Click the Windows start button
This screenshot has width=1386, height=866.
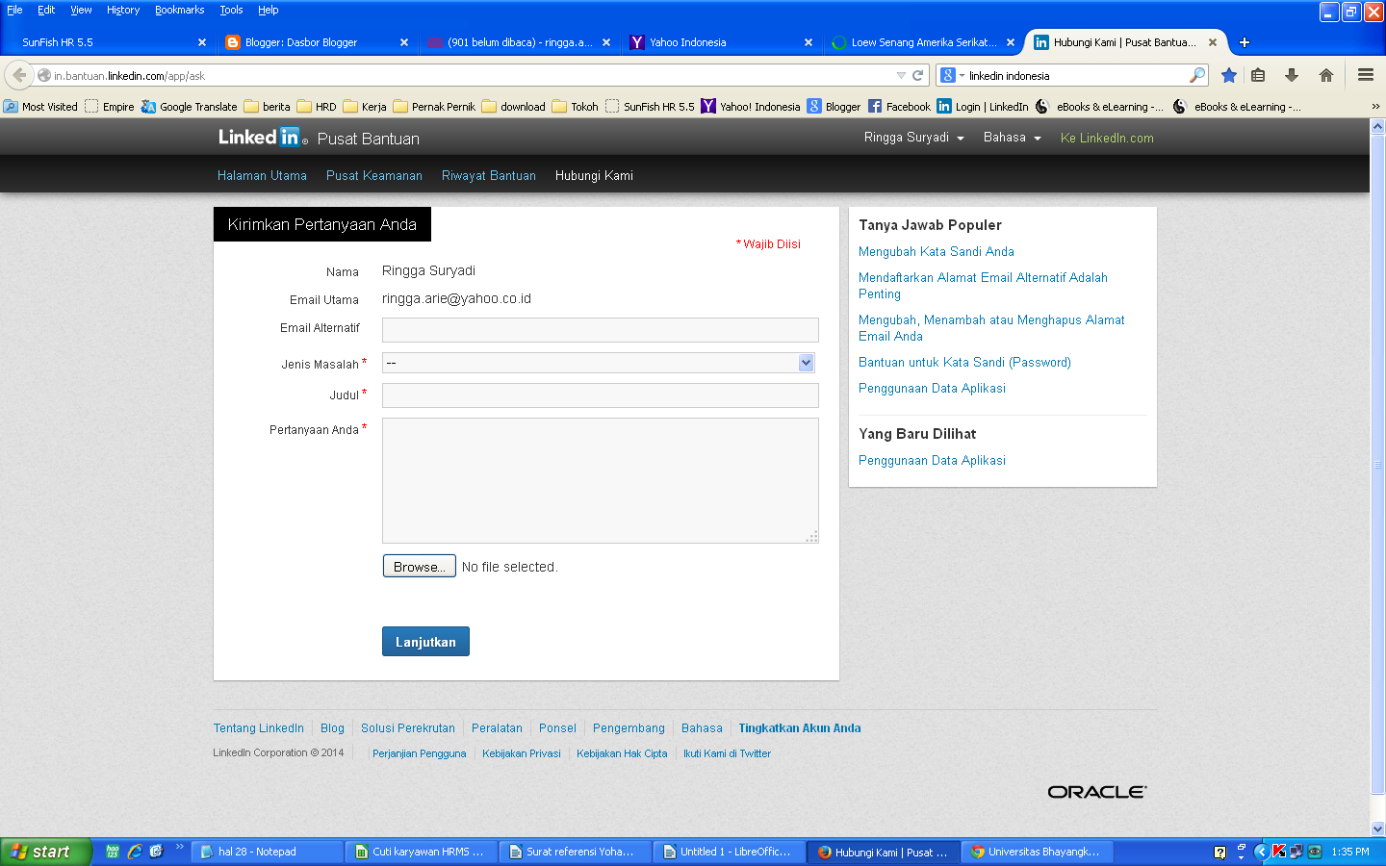pyautogui.click(x=45, y=852)
